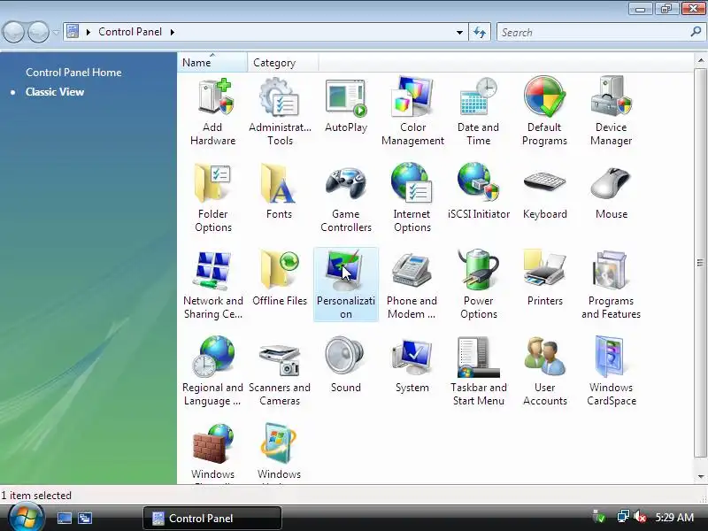This screenshot has height=531, width=708.
Task: Select the Personalization icon
Action: click(x=346, y=285)
